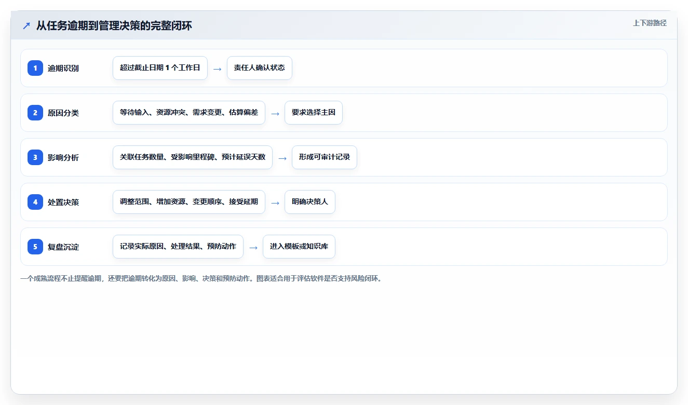Click the 逾期识别 step label
The width and height of the screenshot is (688, 405).
(x=63, y=68)
